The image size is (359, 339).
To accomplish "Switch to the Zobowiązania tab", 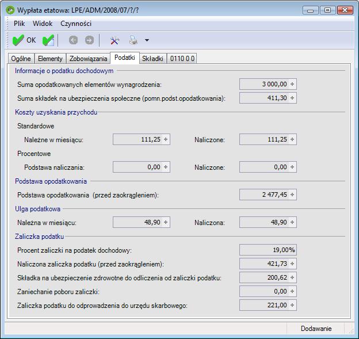I will click(x=89, y=59).
